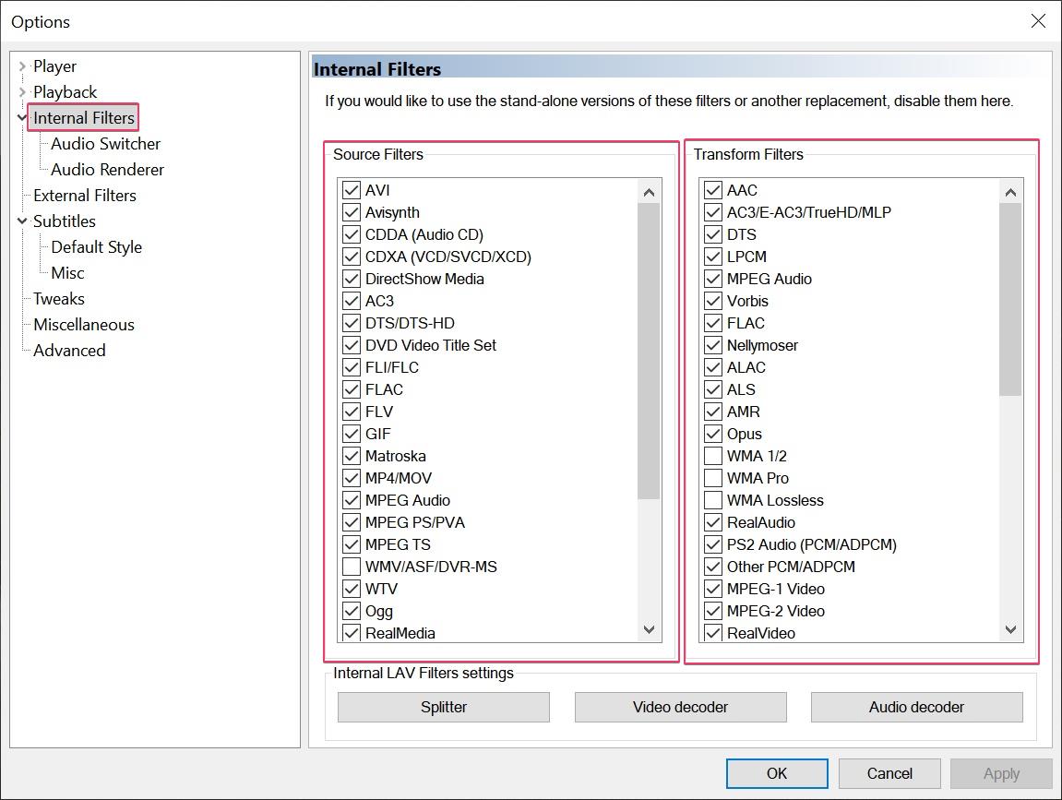The image size is (1062, 800).
Task: Select Playback in the options tree
Action: 65,92
